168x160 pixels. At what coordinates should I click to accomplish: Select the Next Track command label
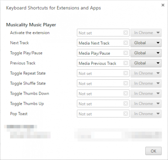(x=19, y=43)
